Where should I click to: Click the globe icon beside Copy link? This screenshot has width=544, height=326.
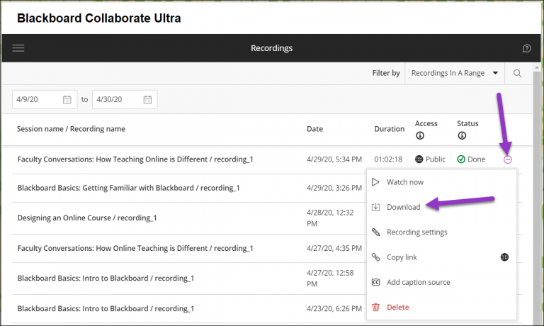tap(504, 257)
